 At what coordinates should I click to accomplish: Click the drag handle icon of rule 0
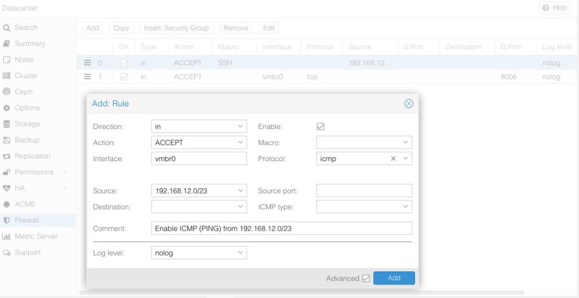point(88,63)
